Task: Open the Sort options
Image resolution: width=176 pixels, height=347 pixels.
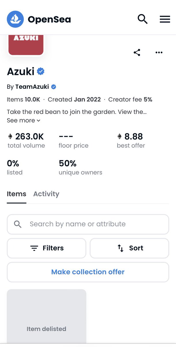Action: click(x=129, y=248)
